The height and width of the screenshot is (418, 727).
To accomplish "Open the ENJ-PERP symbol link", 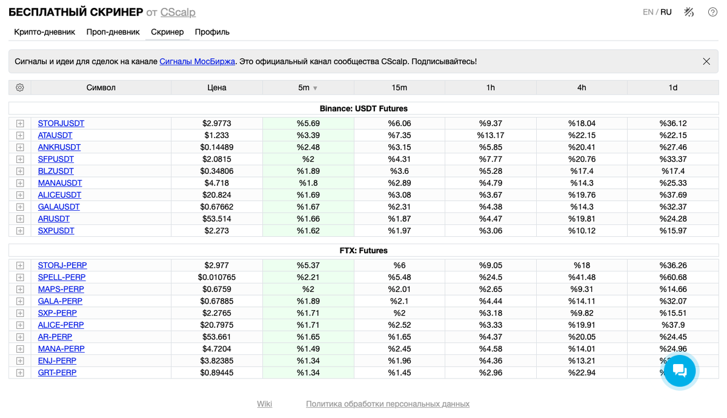I will 57,360.
